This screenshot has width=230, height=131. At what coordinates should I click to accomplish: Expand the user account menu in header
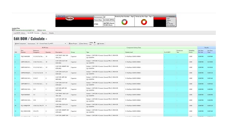coord(172,16)
